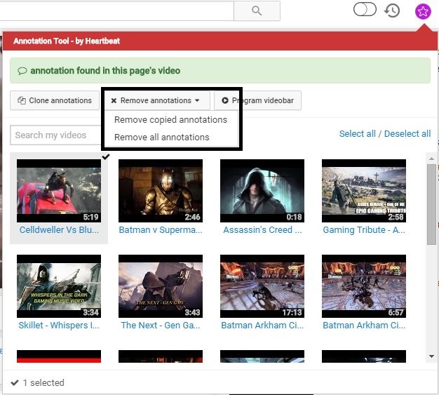The width and height of the screenshot is (439, 395).
Task: Select the Skillet - Whispers thumbnail
Action: coord(59,286)
